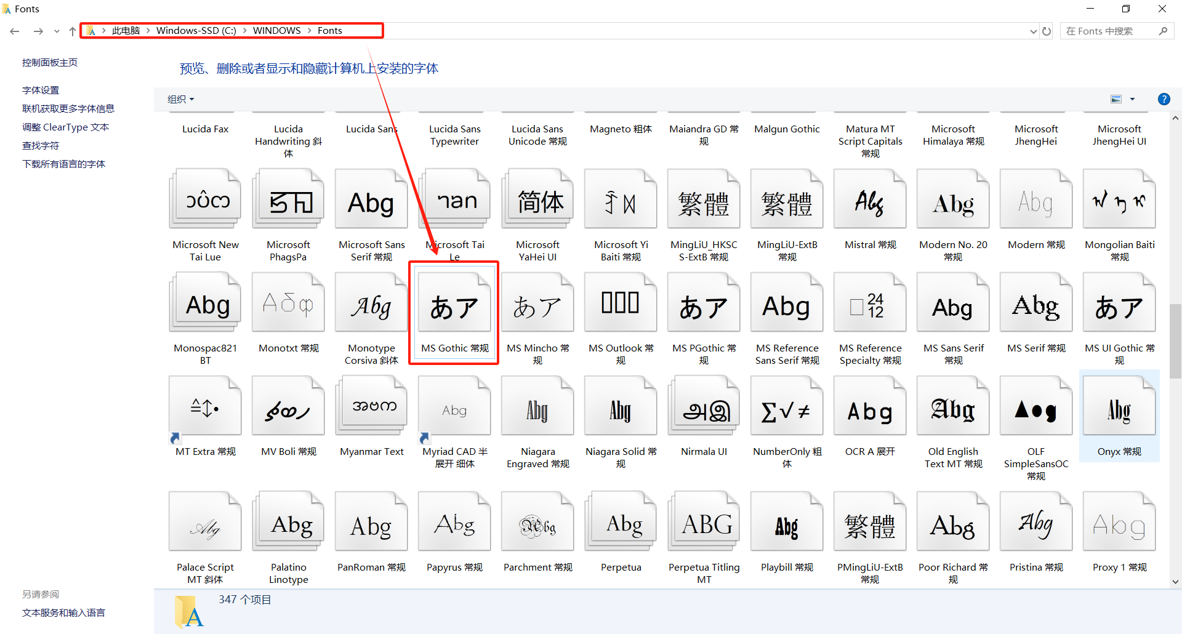Go forward with the forward arrow
The height and width of the screenshot is (634, 1182).
(38, 31)
